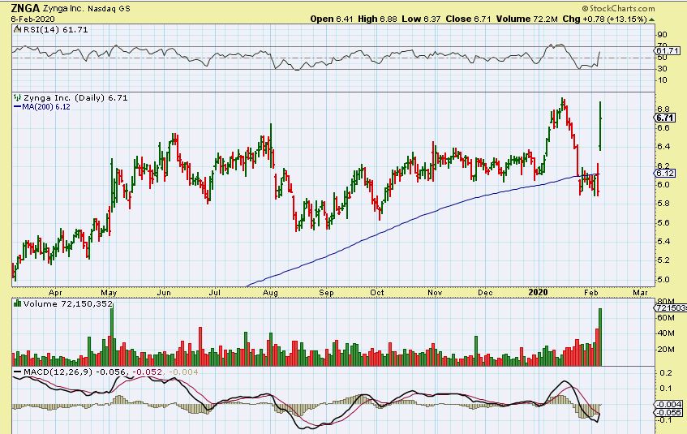Click the 90 level on the RSI axis

[662, 35]
